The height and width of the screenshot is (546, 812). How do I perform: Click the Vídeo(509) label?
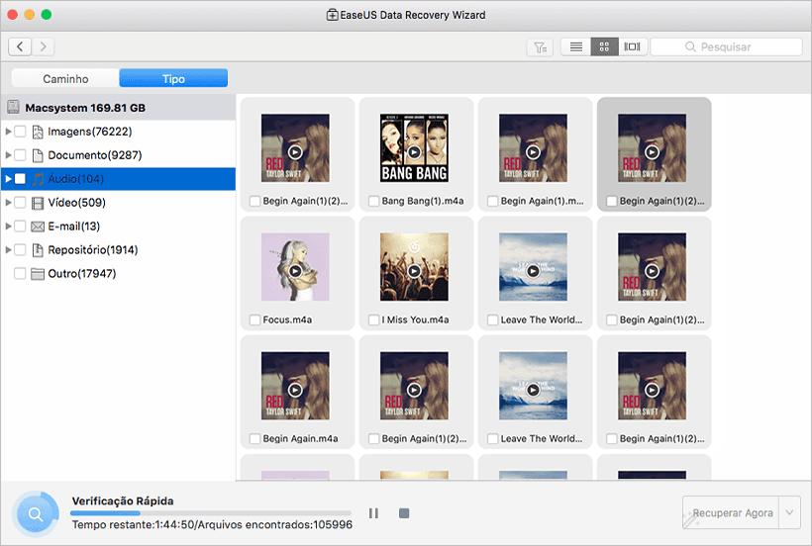coord(76,203)
